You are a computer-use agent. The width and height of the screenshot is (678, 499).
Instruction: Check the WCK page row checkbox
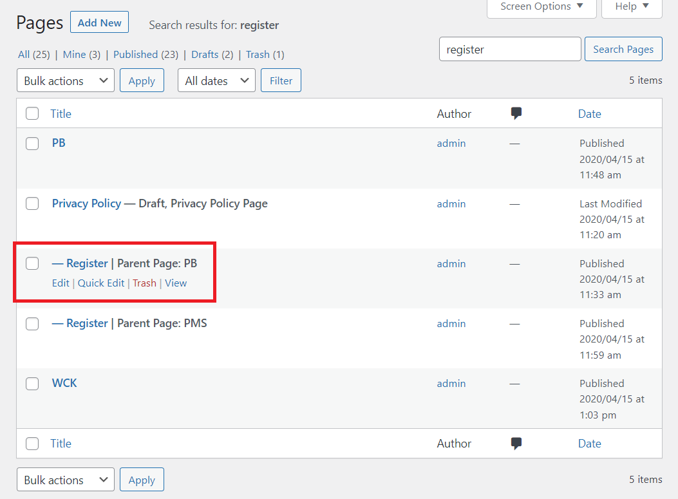32,383
